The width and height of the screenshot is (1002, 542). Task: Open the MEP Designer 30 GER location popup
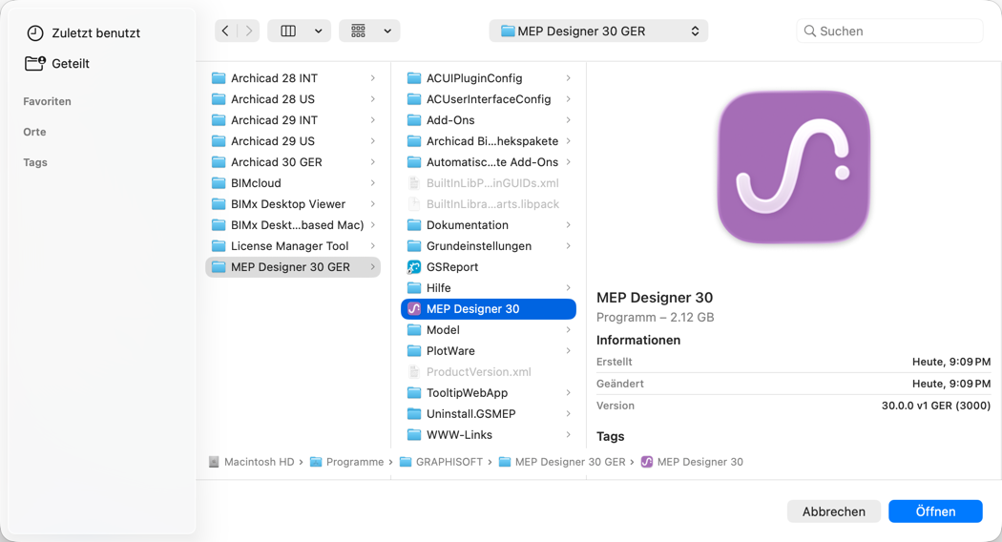coord(598,31)
